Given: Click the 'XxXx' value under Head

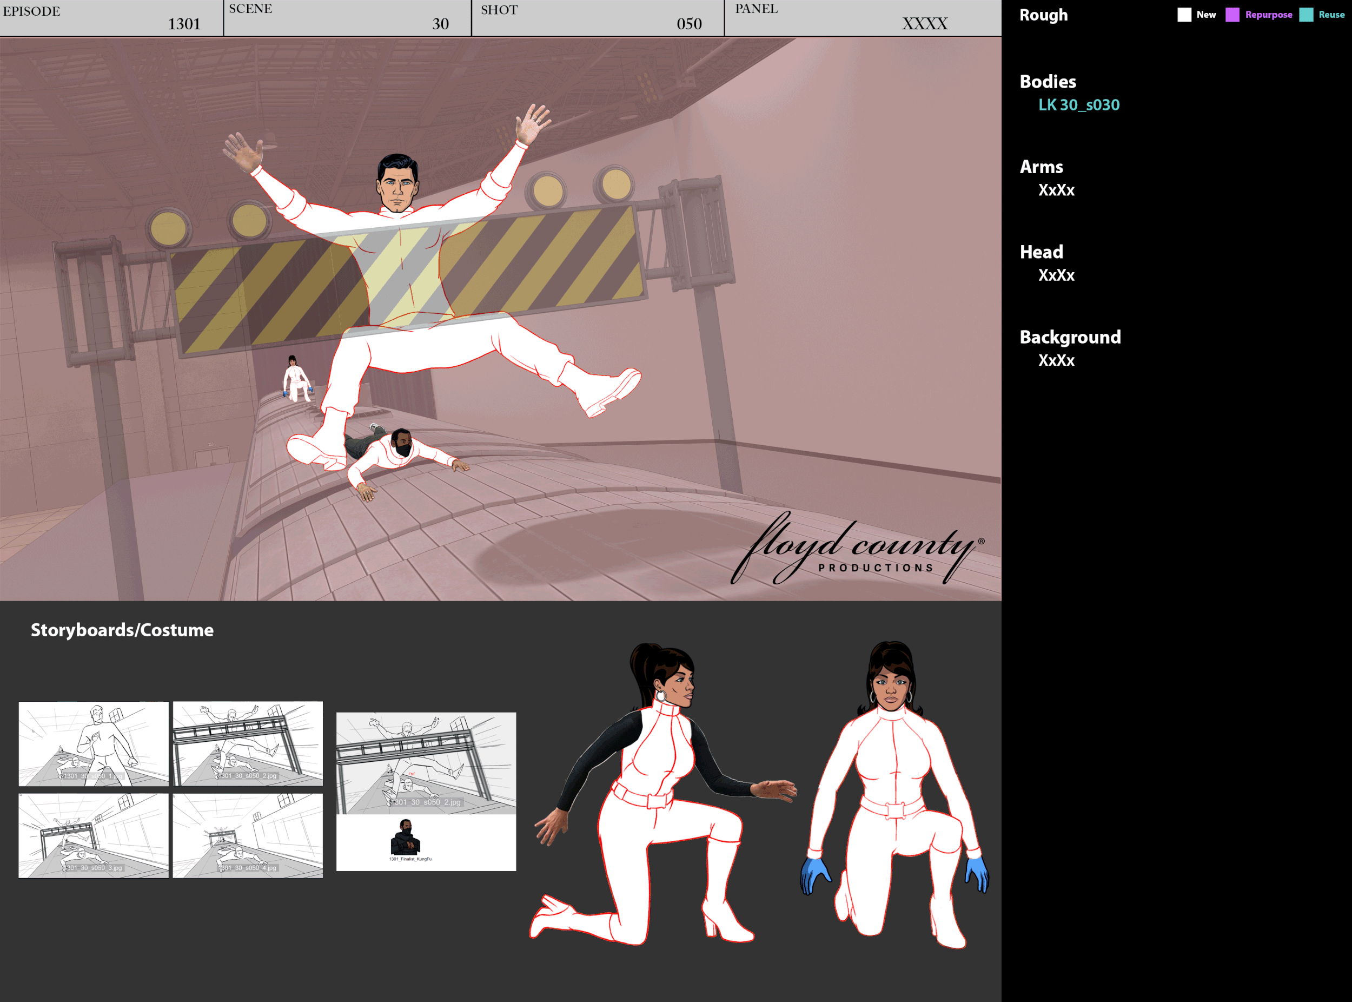Looking at the screenshot, I should click(x=1056, y=275).
